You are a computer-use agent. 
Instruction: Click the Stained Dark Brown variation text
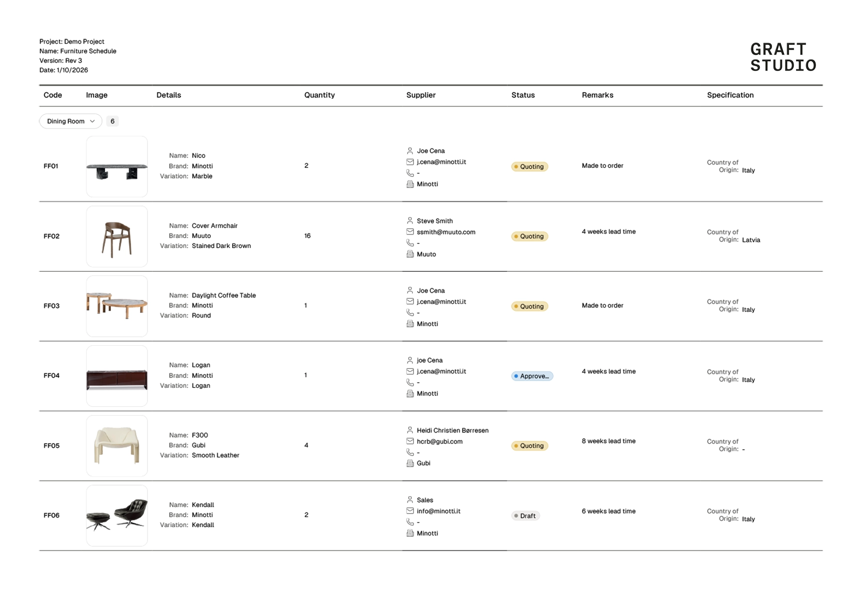[222, 246]
